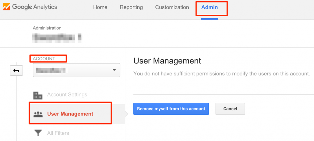Image resolution: width=314 pixels, height=141 pixels.
Task: Expand the Account selector dropdown
Action: click(x=76, y=70)
